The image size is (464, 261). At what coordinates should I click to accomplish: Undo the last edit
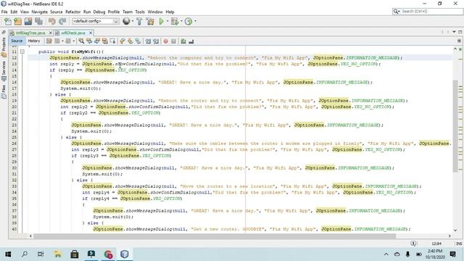(52, 21)
